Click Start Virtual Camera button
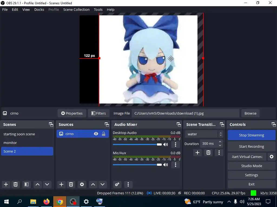 (247, 157)
